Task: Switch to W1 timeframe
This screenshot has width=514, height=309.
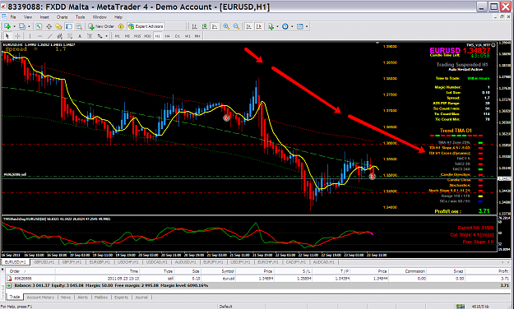Action: click(x=188, y=36)
